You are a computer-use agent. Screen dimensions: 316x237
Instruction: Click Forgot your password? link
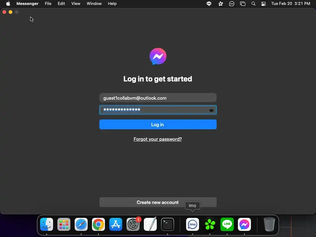(x=158, y=139)
